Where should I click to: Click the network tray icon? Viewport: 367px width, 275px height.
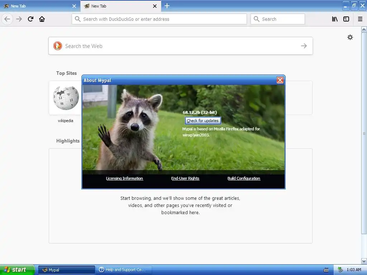pos(340,270)
